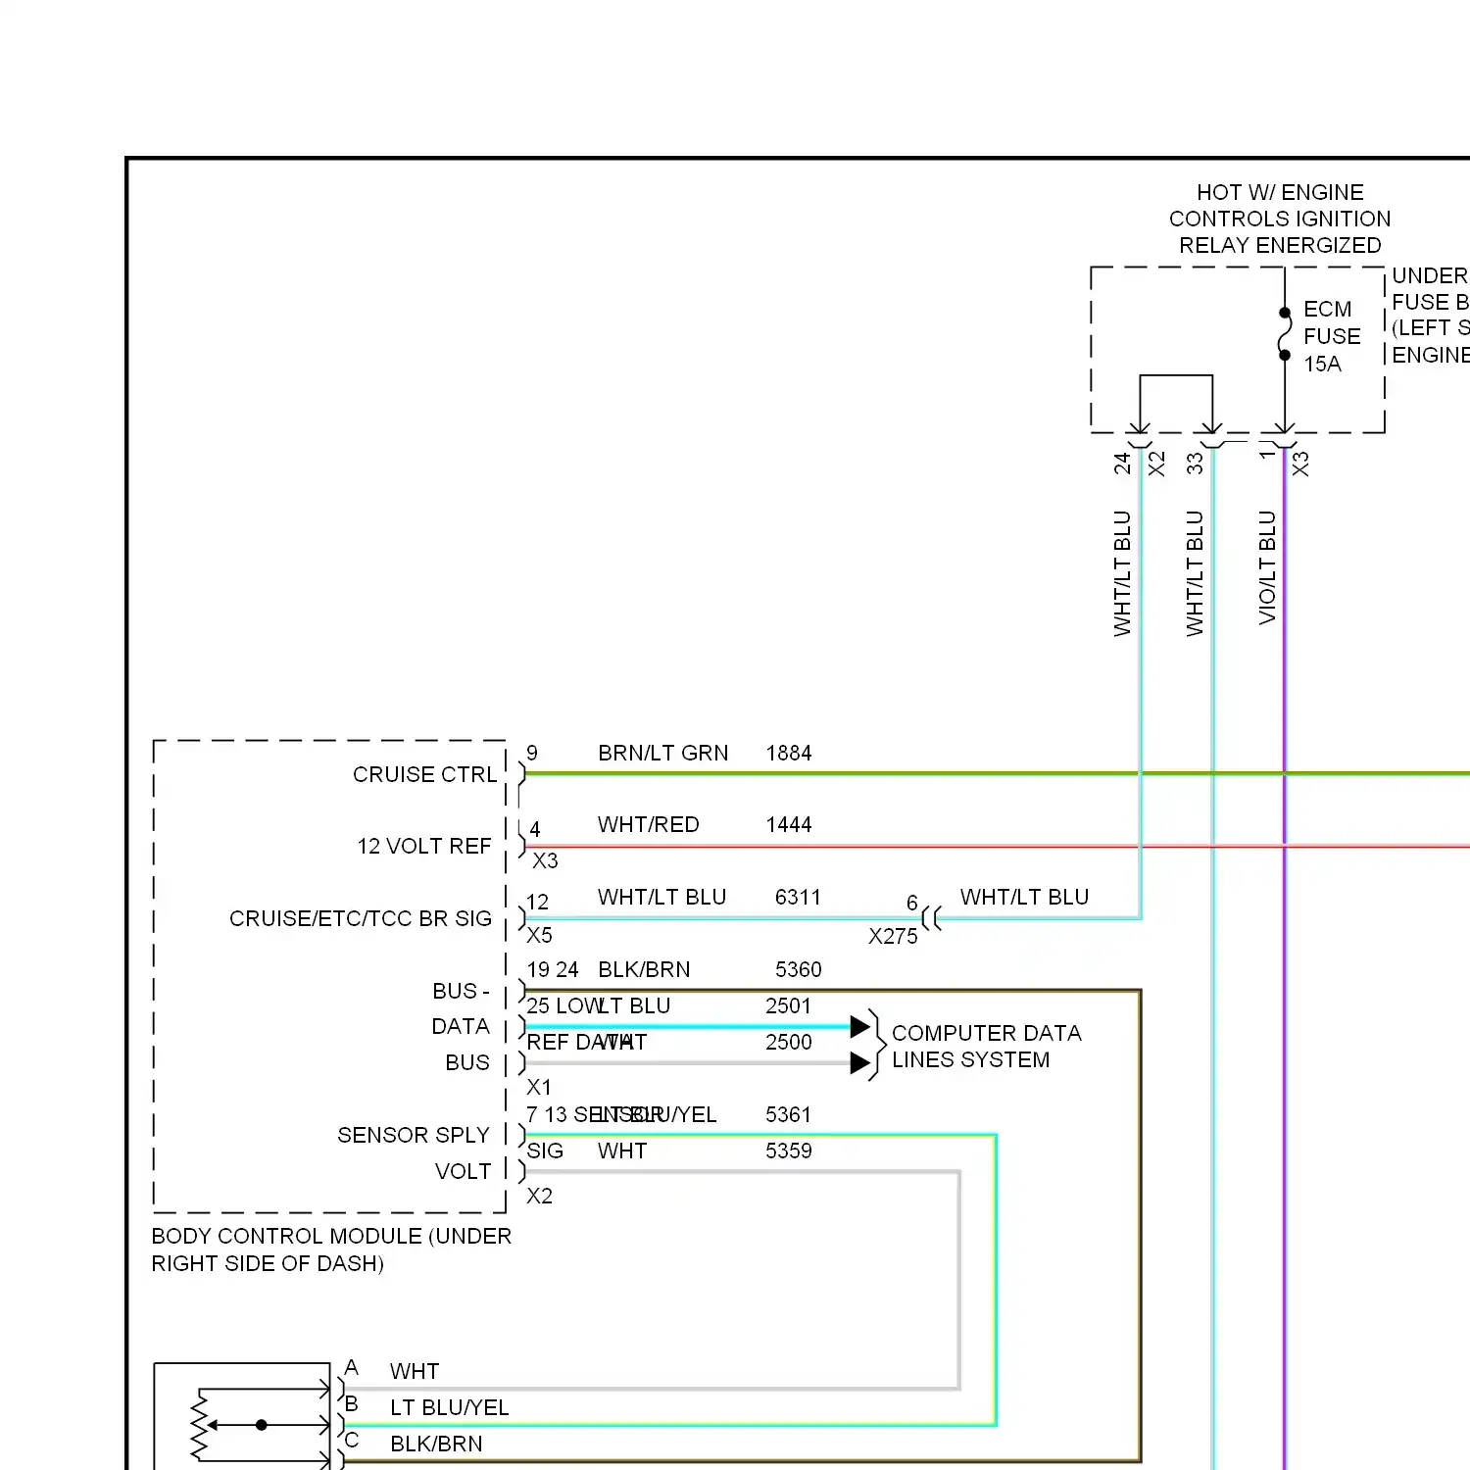Click the SENSOR SPLY pin label

(414, 1135)
